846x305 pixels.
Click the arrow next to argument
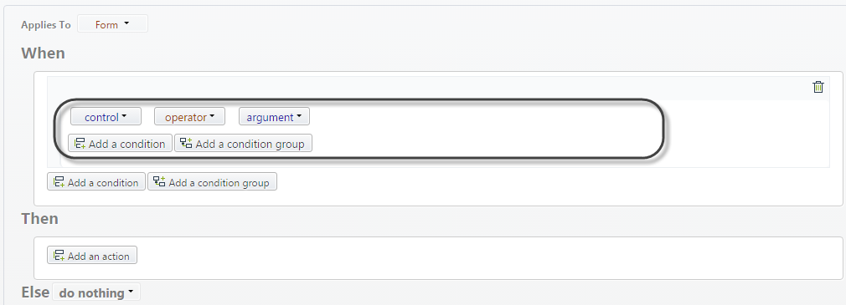point(299,115)
